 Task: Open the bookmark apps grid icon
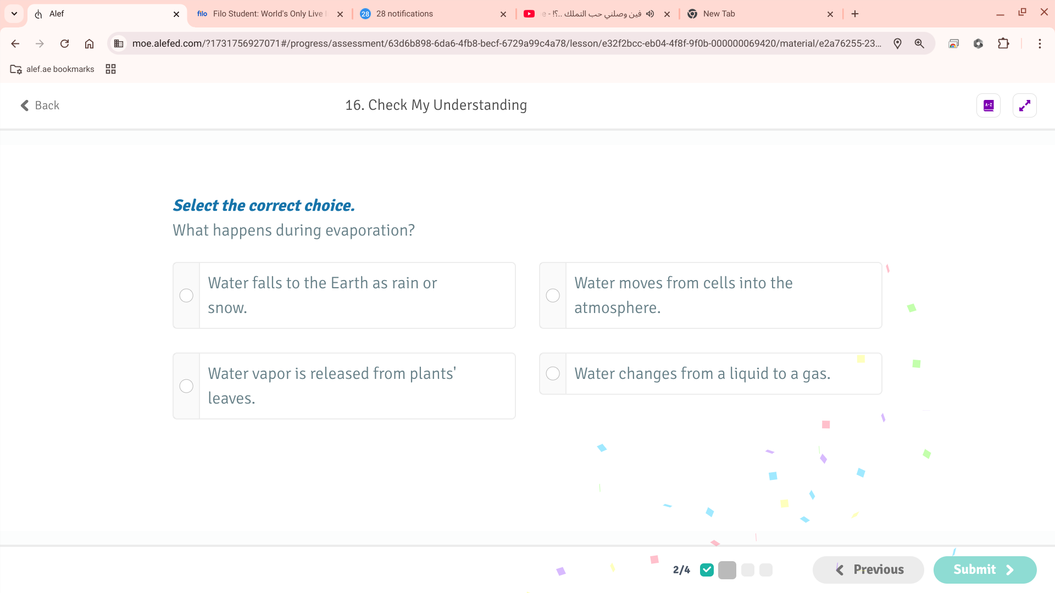[110, 69]
